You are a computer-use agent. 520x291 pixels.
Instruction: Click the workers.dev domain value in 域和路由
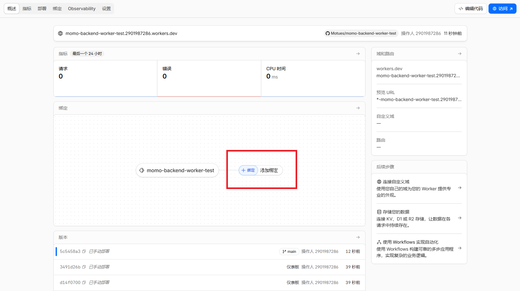click(x=418, y=76)
